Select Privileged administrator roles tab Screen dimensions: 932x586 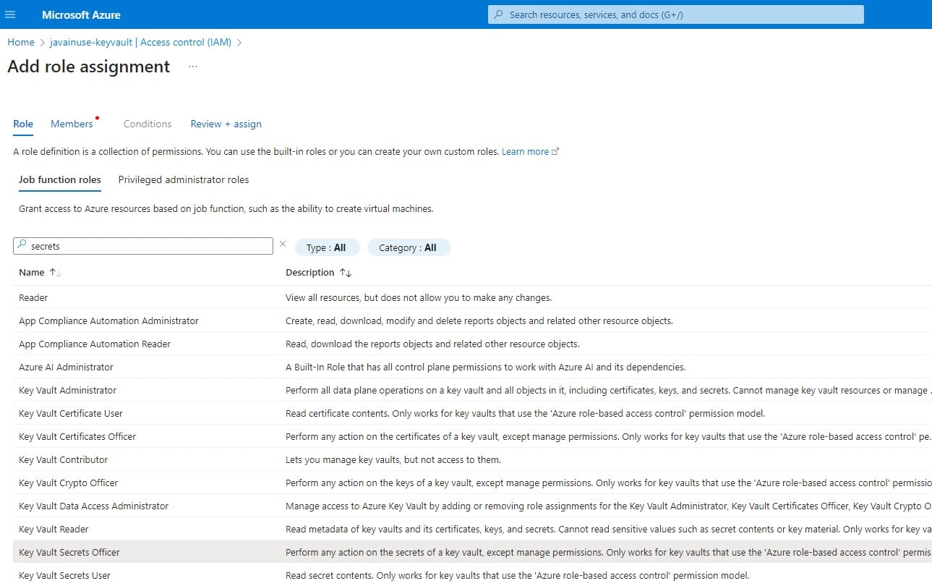click(x=184, y=179)
